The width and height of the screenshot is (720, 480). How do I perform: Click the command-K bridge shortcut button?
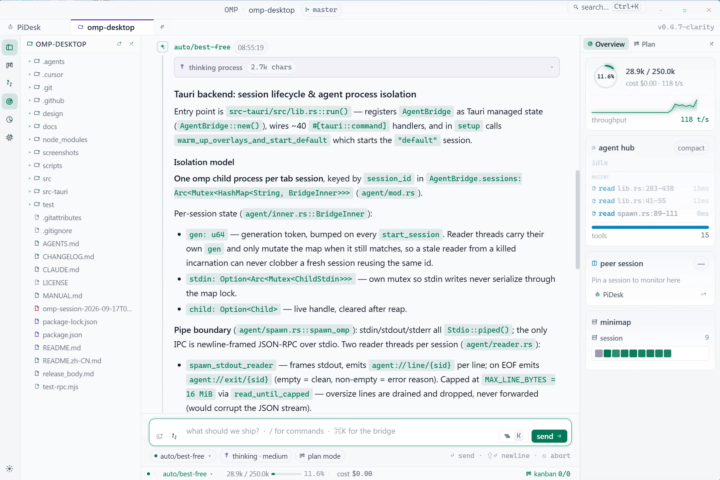pyautogui.click(x=514, y=436)
